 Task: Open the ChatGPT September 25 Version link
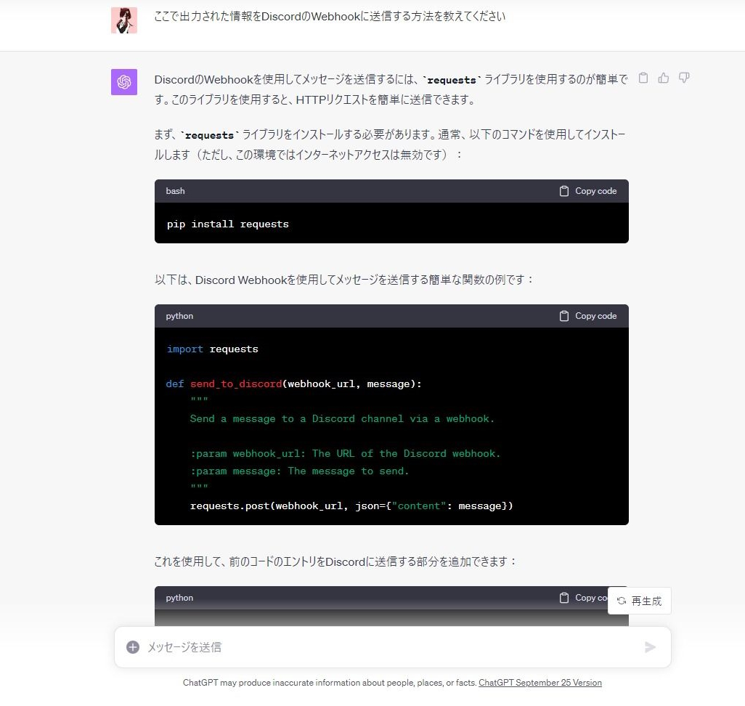tap(540, 683)
